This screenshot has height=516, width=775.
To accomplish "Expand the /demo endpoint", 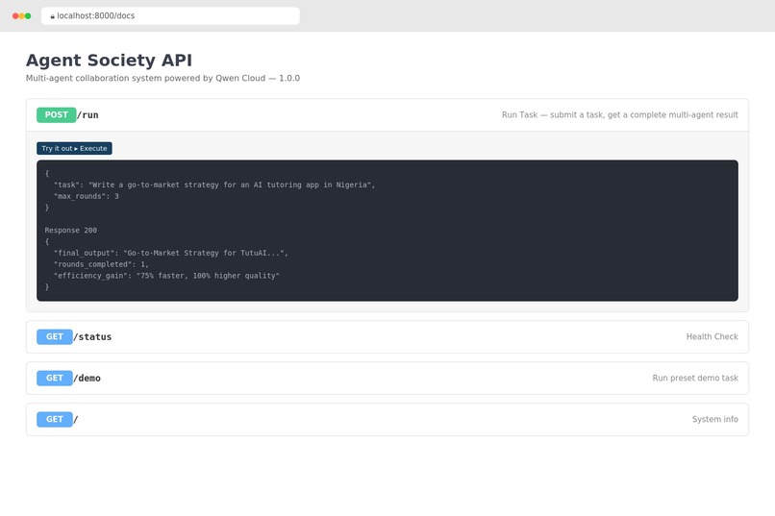I will [x=87, y=379].
